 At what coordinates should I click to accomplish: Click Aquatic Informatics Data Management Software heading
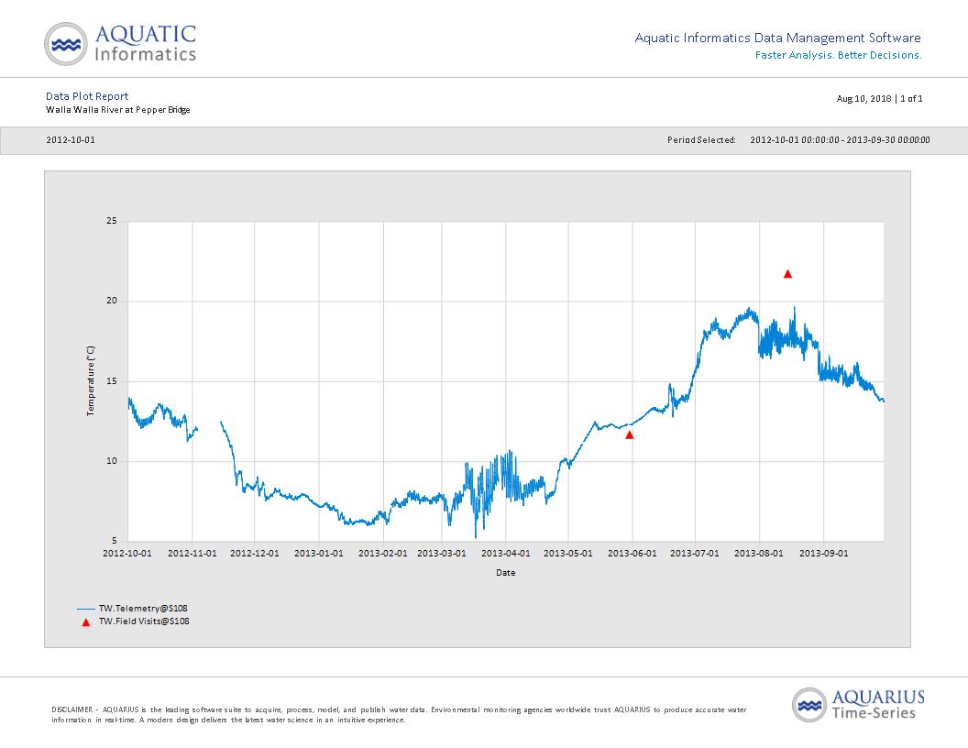[778, 38]
